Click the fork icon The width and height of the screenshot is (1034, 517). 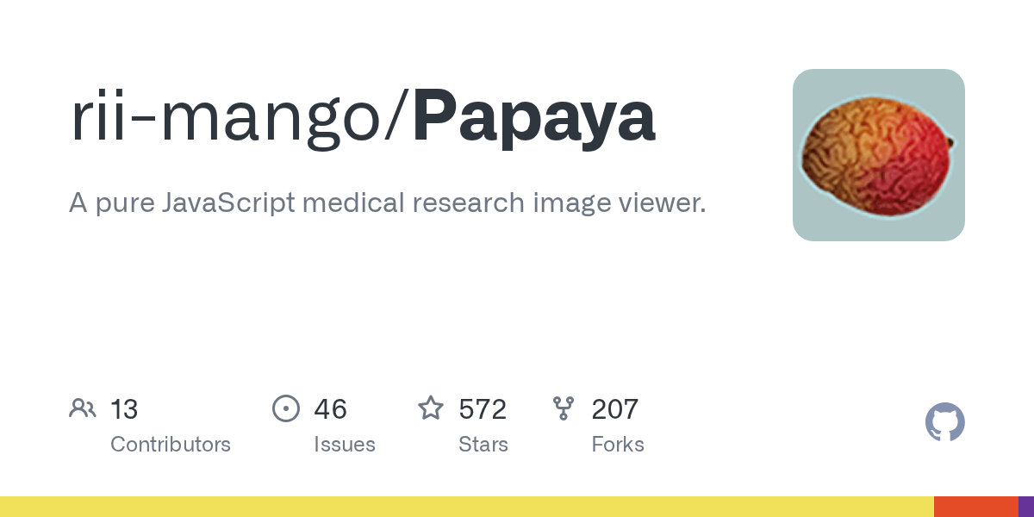(564, 408)
